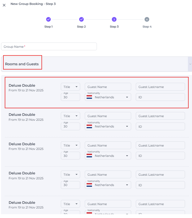Viewport: 192px width, 218px height.
Task: Open Nationality dropdown arrow in third room row
Action: point(127,156)
